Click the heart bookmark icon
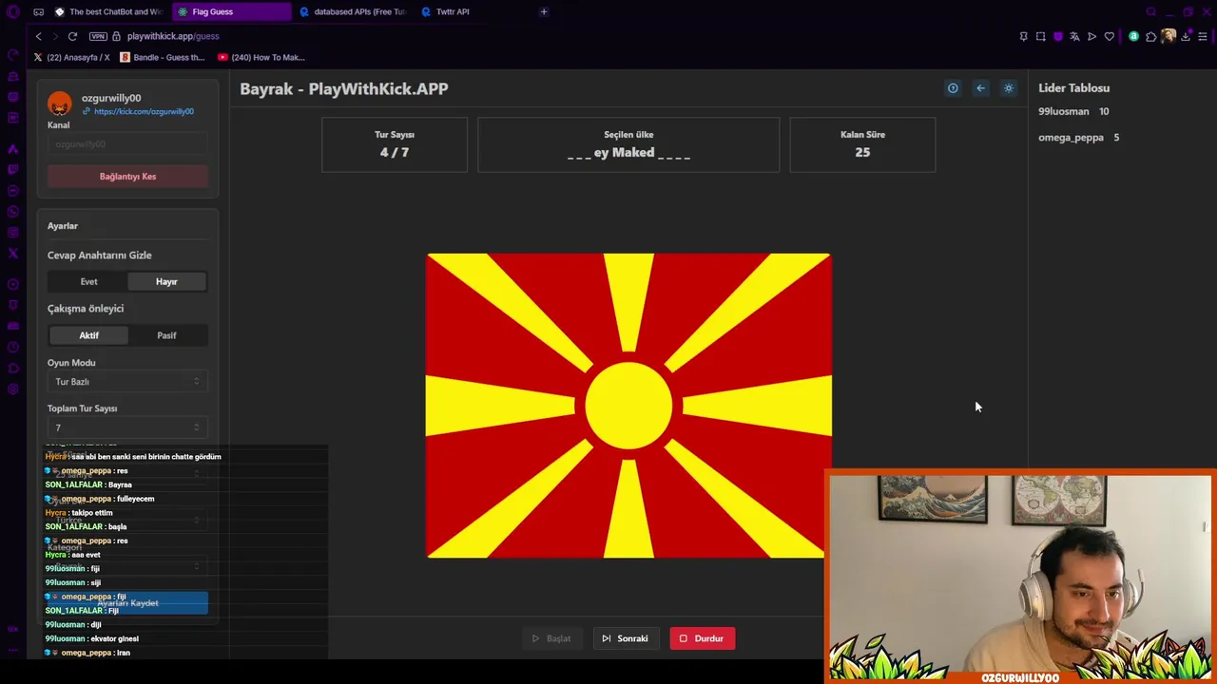The height and width of the screenshot is (684, 1217). pos(1109,36)
